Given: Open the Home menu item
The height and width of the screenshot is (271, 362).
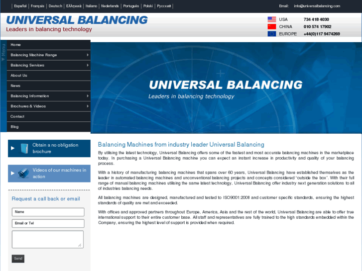Looking at the screenshot, I should [49, 45].
